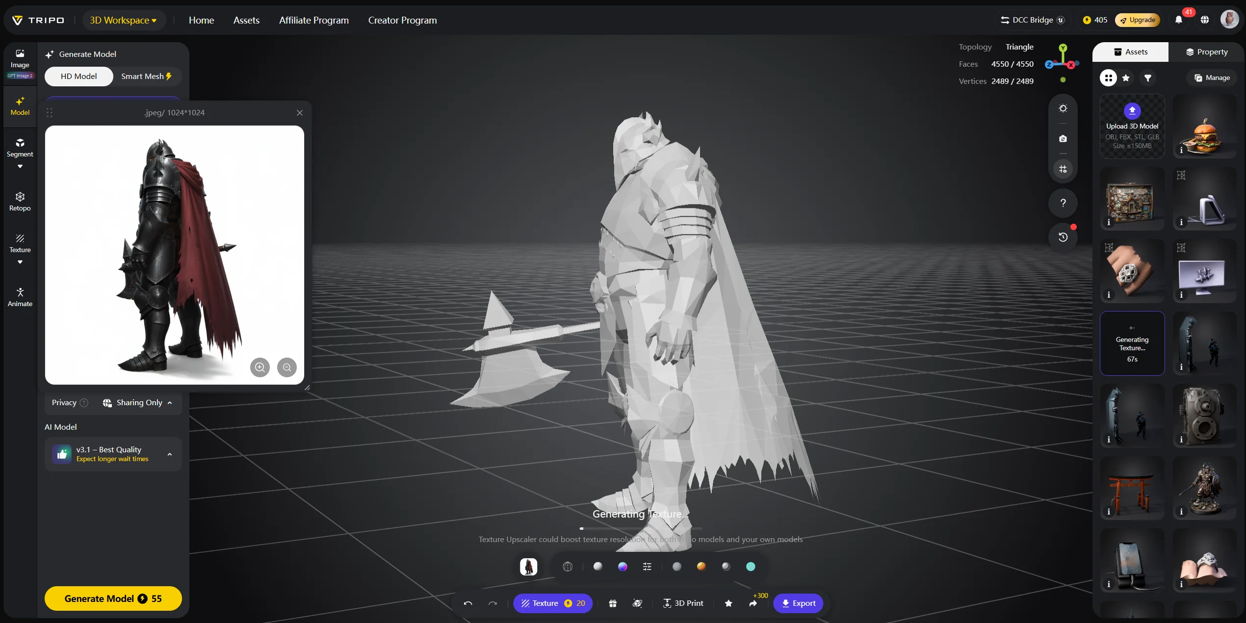Open the help question mark
The image size is (1246, 623).
pos(1063,203)
